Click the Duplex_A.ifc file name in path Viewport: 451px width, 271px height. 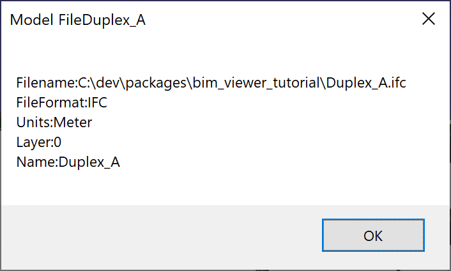tap(366, 83)
